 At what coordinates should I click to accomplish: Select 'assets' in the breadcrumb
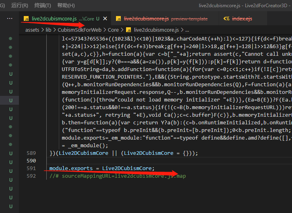pyautogui.click(x=32, y=30)
